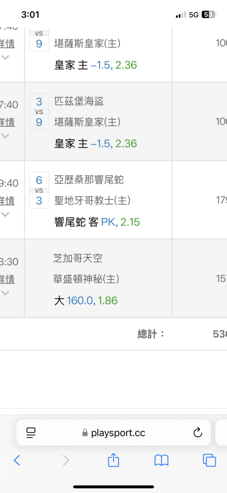Expand chevron under the 9:40 game
227x493 pixels.
coord(5,214)
